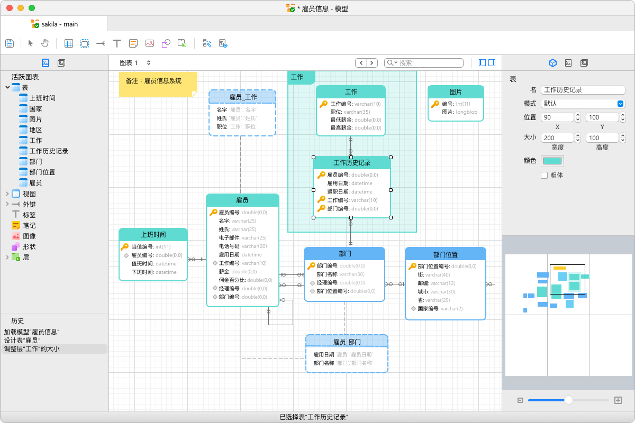Viewport: 635px width, 423px height.
Task: Toggle the right properties pane button
Action: coord(492,62)
